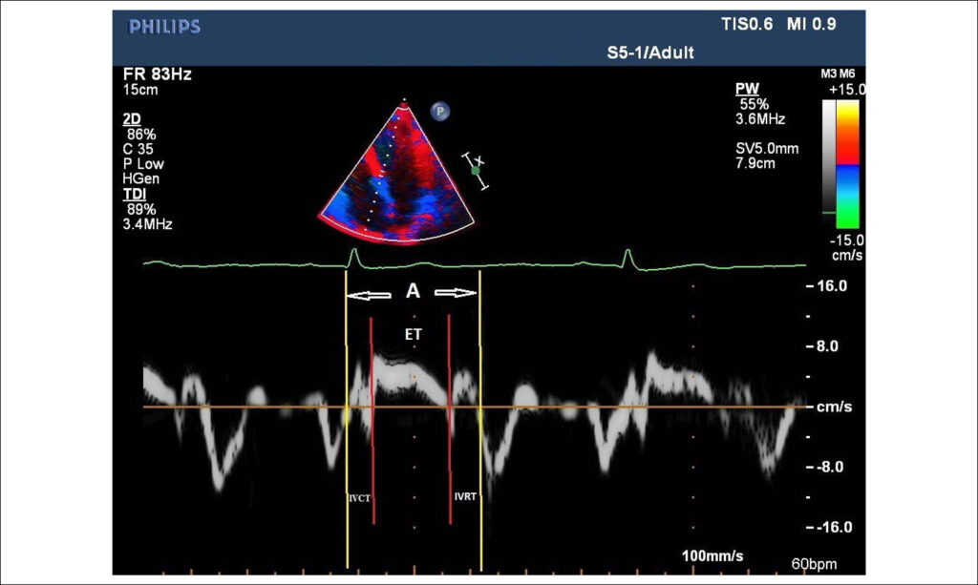Select the TDI settings label
Image resolution: width=978 pixels, height=585 pixels.
[134, 195]
